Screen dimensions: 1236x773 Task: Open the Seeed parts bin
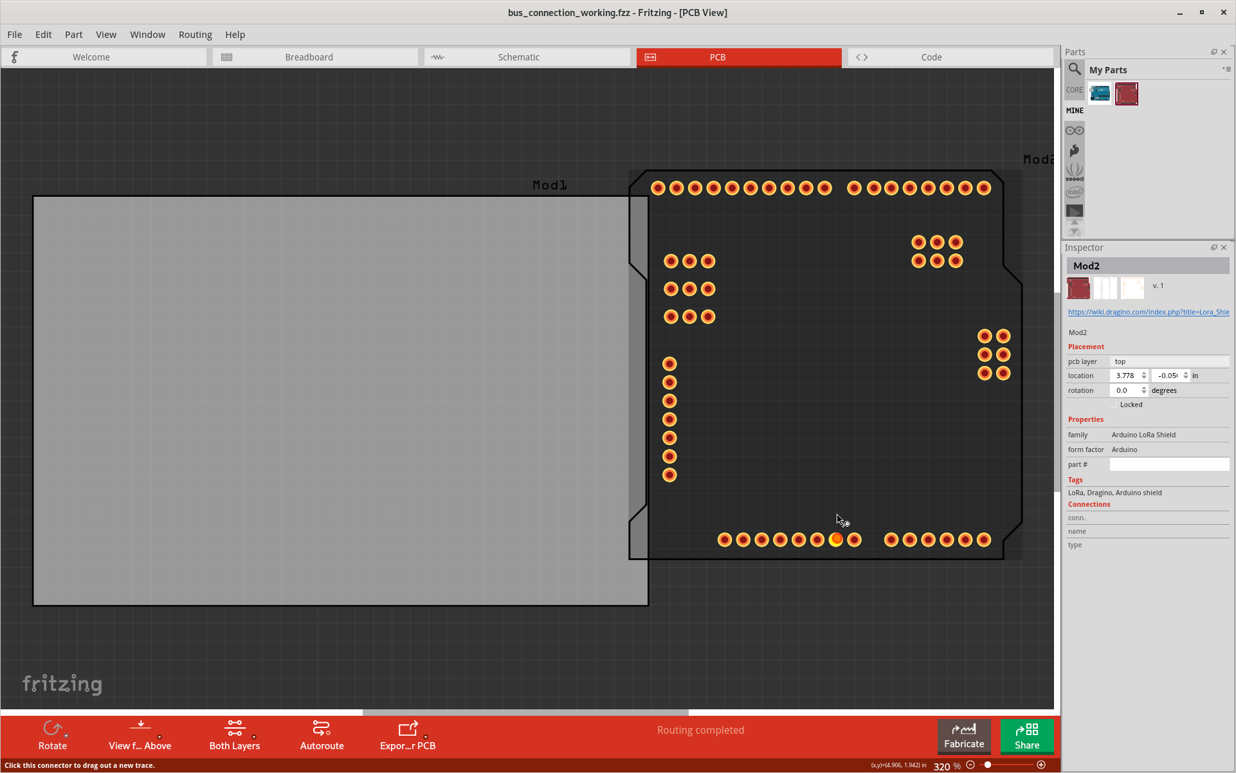[1074, 172]
